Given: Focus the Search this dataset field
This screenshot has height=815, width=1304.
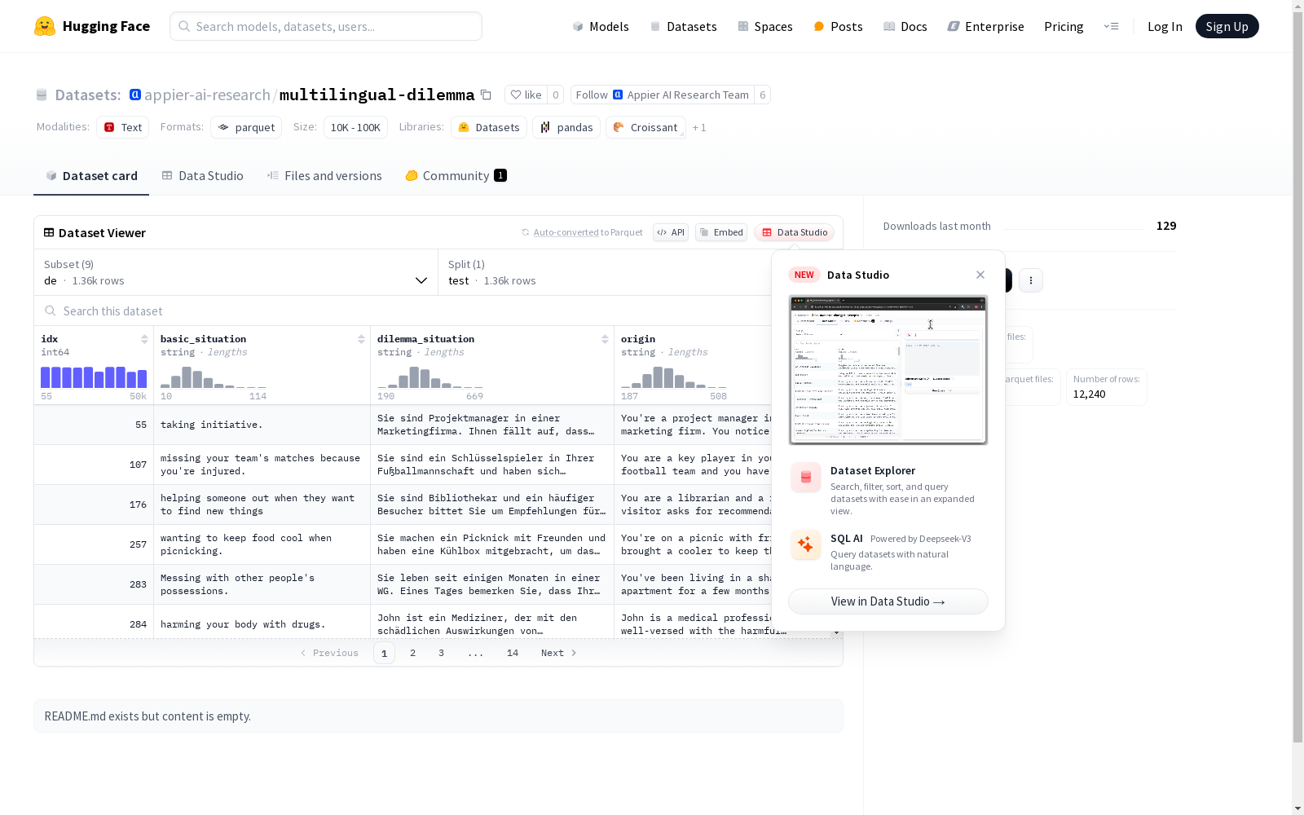Looking at the screenshot, I should pos(403,311).
